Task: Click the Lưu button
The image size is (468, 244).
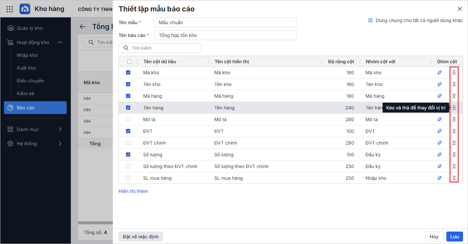Action: tap(454, 237)
